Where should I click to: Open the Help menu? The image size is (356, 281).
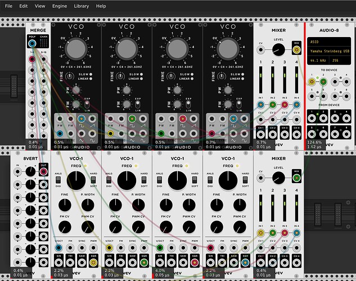click(101, 6)
